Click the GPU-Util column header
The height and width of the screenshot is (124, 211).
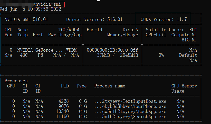coord(156,35)
